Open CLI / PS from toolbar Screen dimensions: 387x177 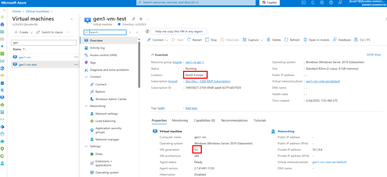(x=362, y=40)
